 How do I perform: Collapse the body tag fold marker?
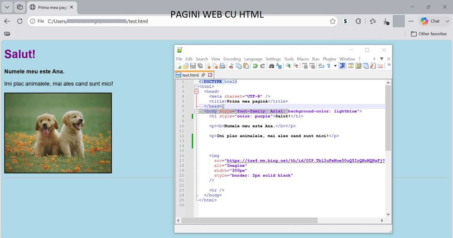197,111
